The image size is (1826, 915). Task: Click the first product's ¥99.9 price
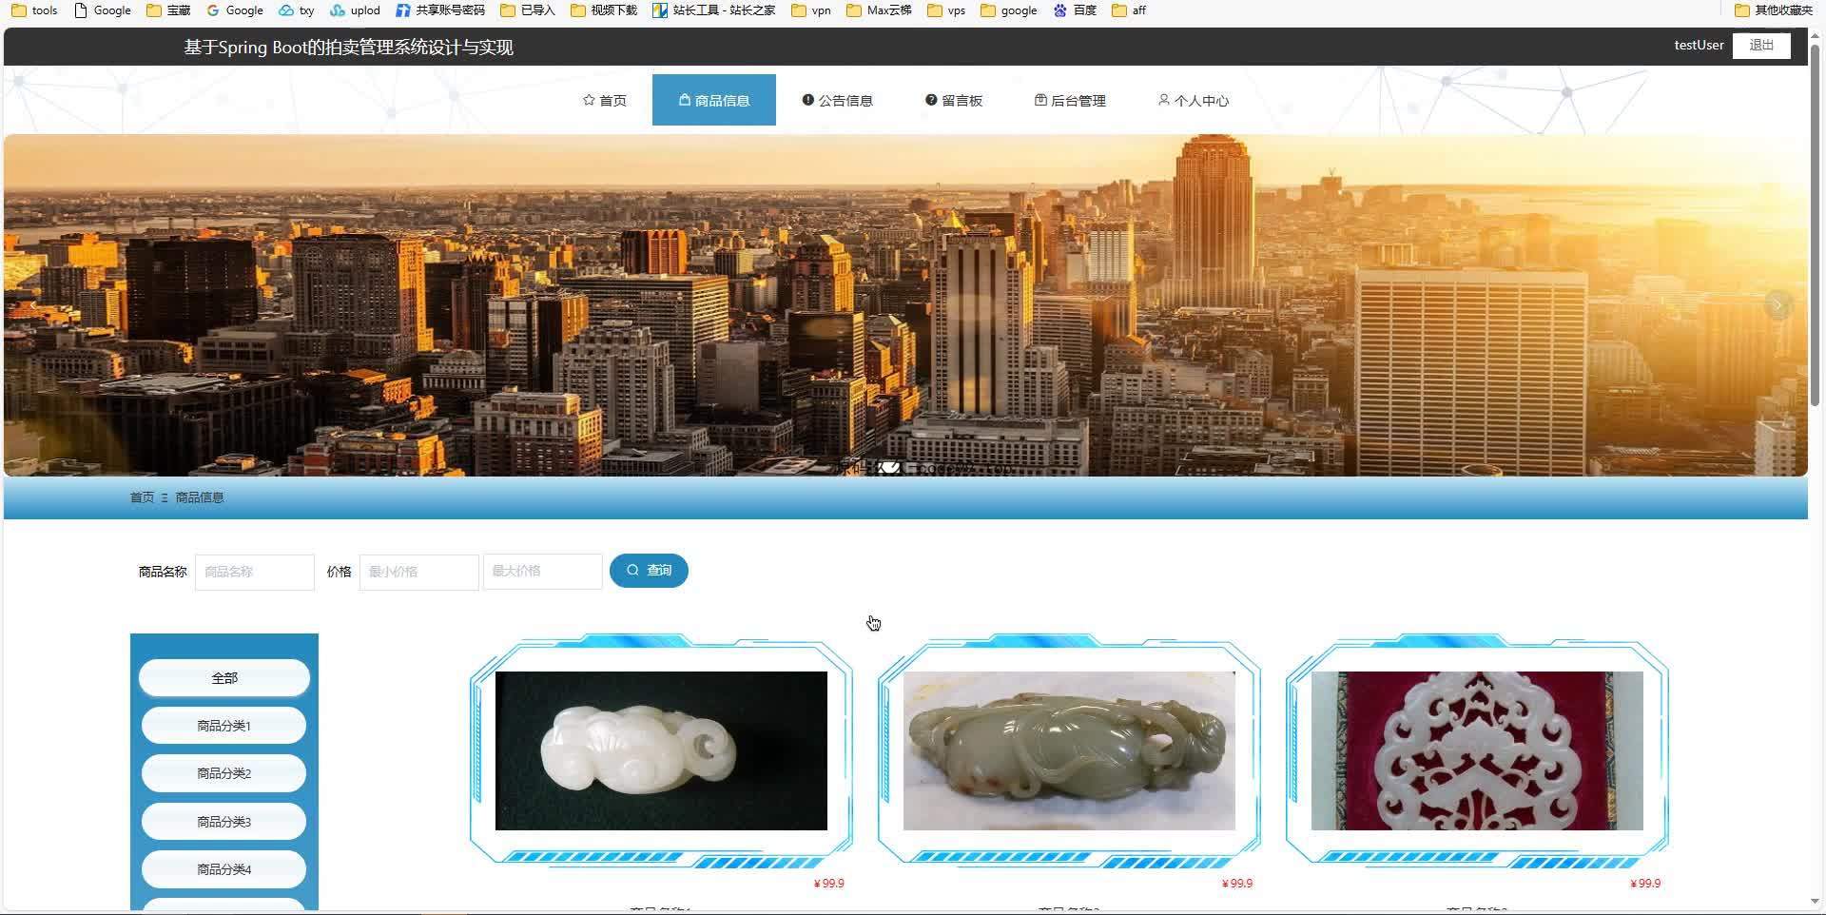coord(829,884)
